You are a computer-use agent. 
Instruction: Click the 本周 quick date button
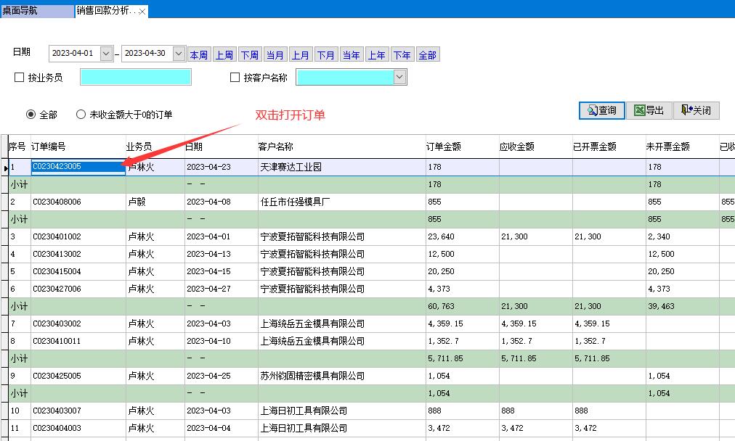[x=199, y=55]
